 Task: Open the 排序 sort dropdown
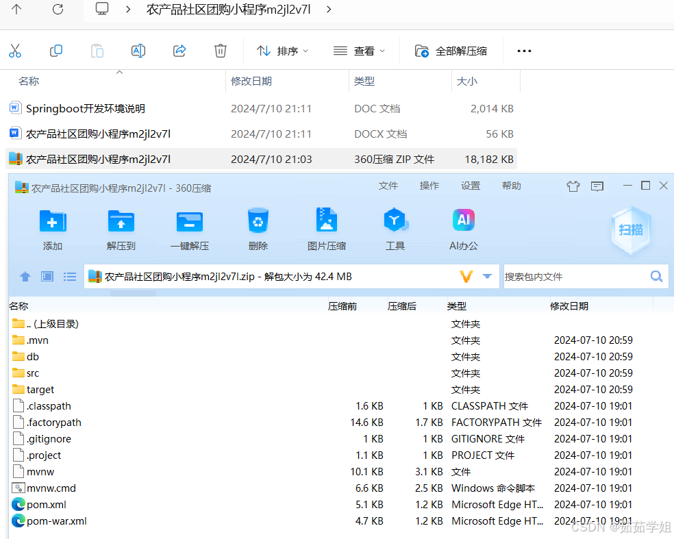282,51
